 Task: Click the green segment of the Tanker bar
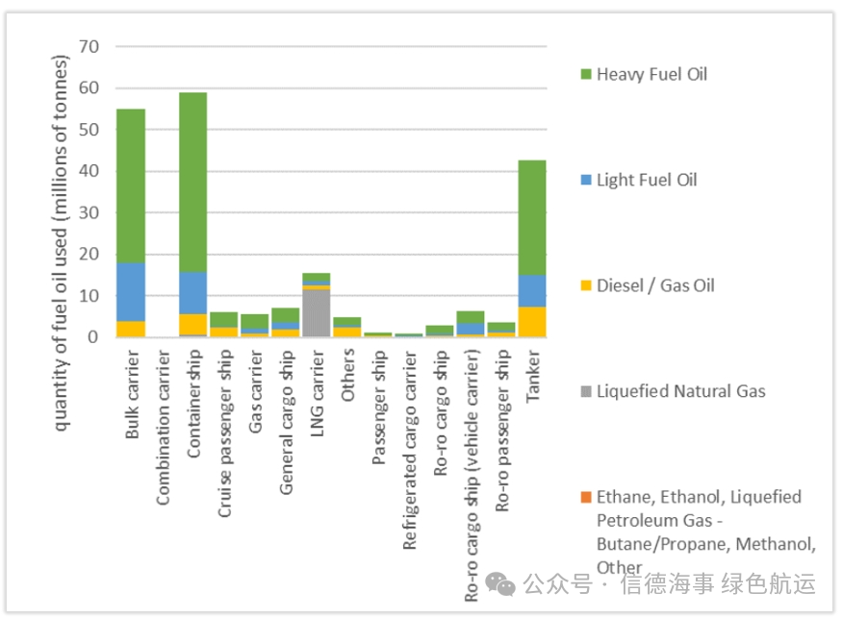pyautogui.click(x=532, y=217)
